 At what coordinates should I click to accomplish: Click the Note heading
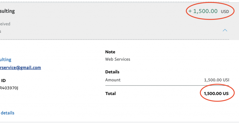[x=110, y=52]
